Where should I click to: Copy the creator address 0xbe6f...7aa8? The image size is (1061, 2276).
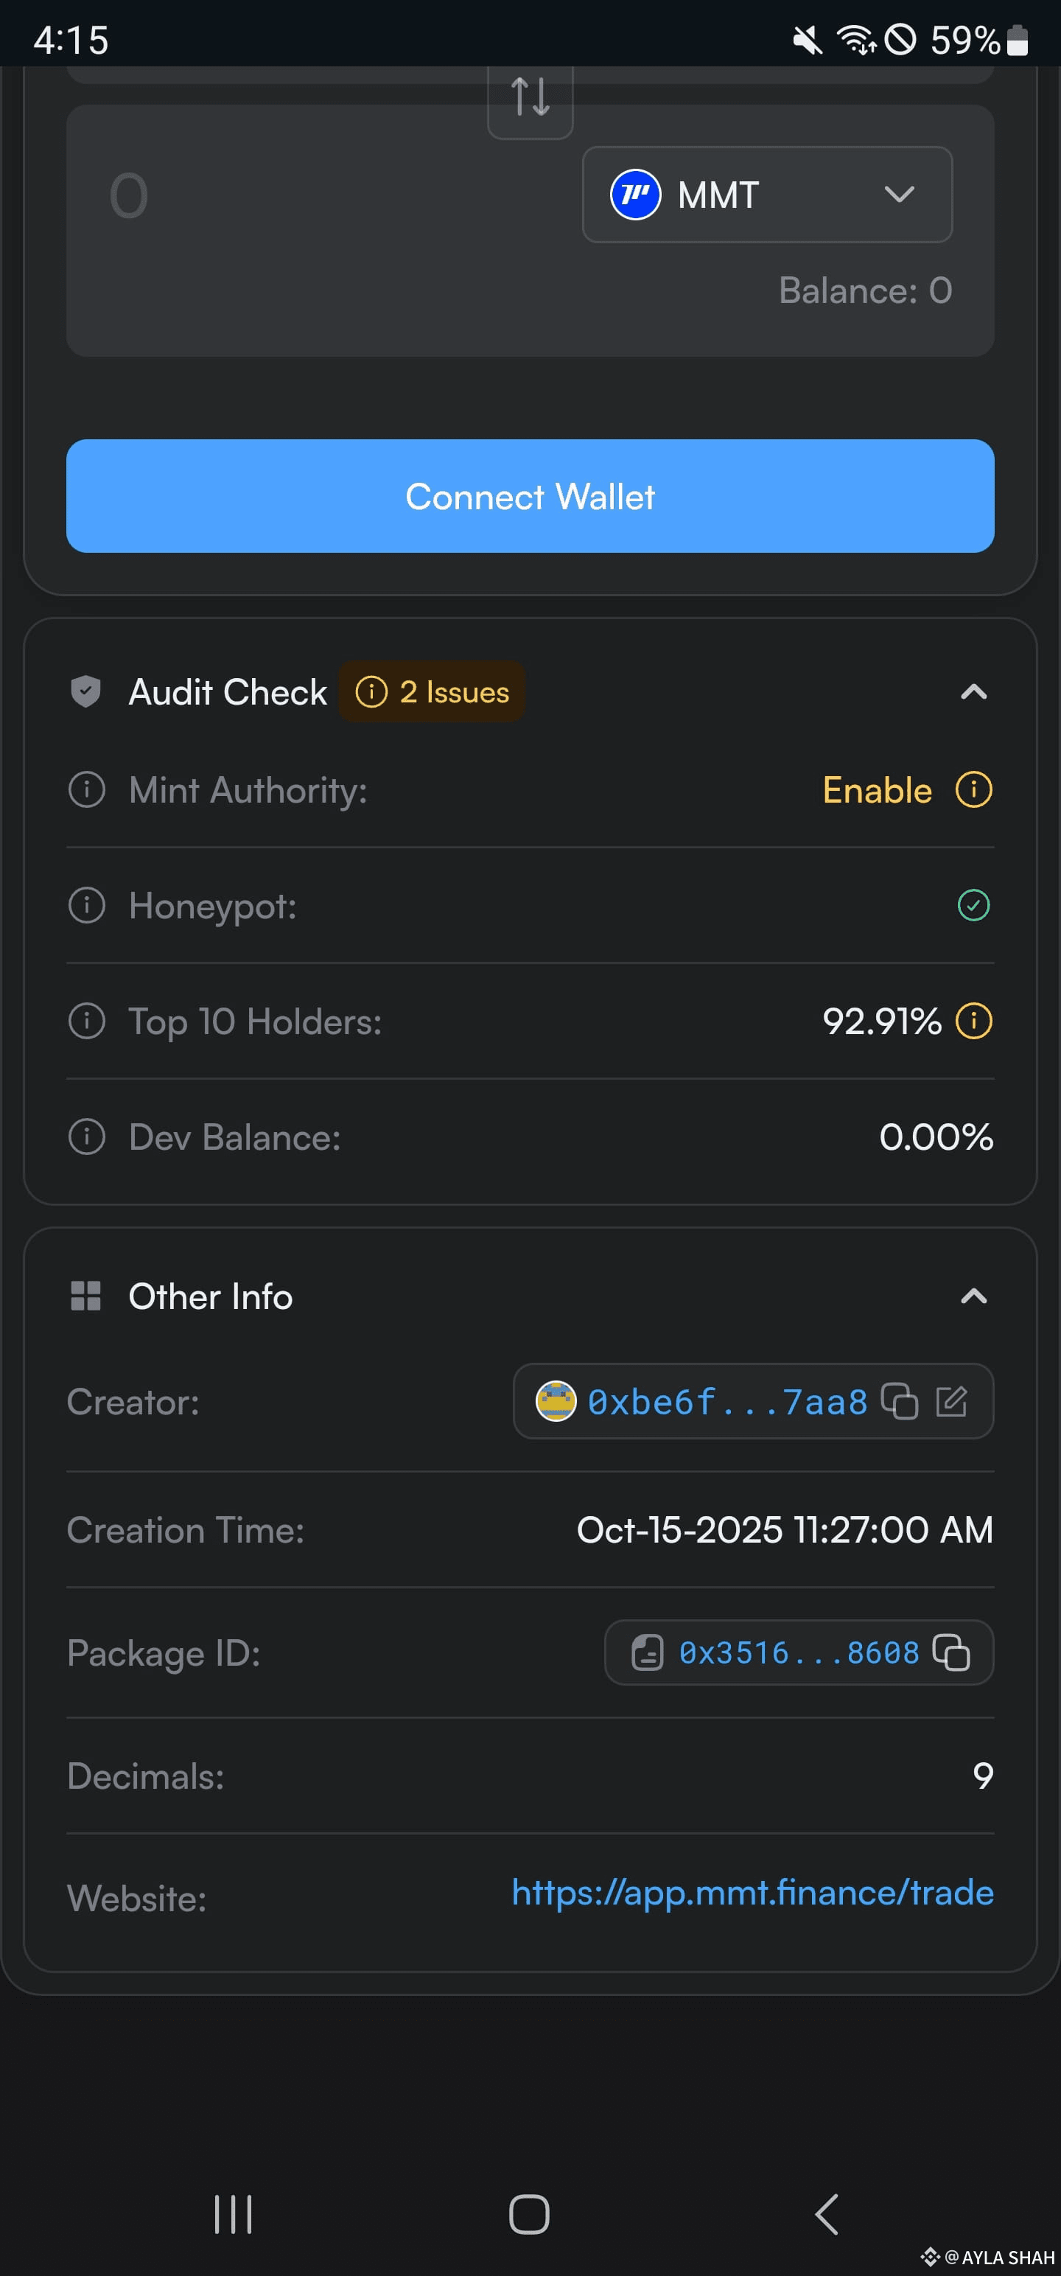(900, 1401)
